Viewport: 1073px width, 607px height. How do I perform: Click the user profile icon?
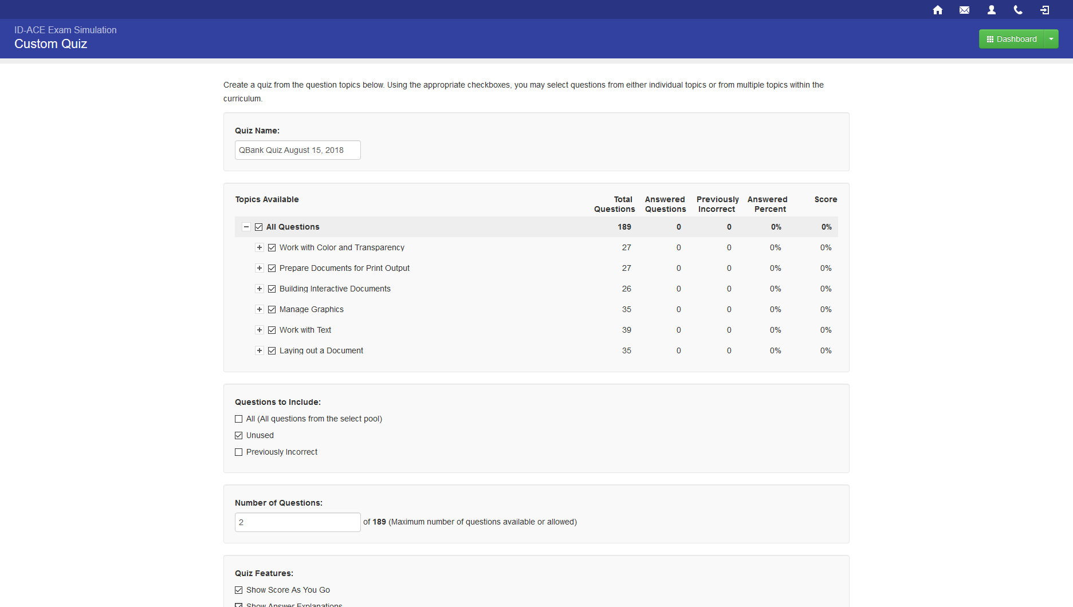point(991,10)
